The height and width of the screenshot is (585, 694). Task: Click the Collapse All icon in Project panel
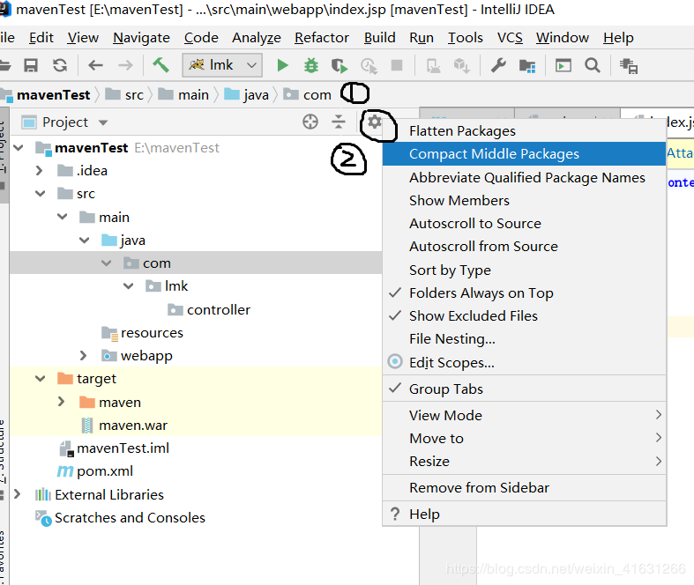339,122
